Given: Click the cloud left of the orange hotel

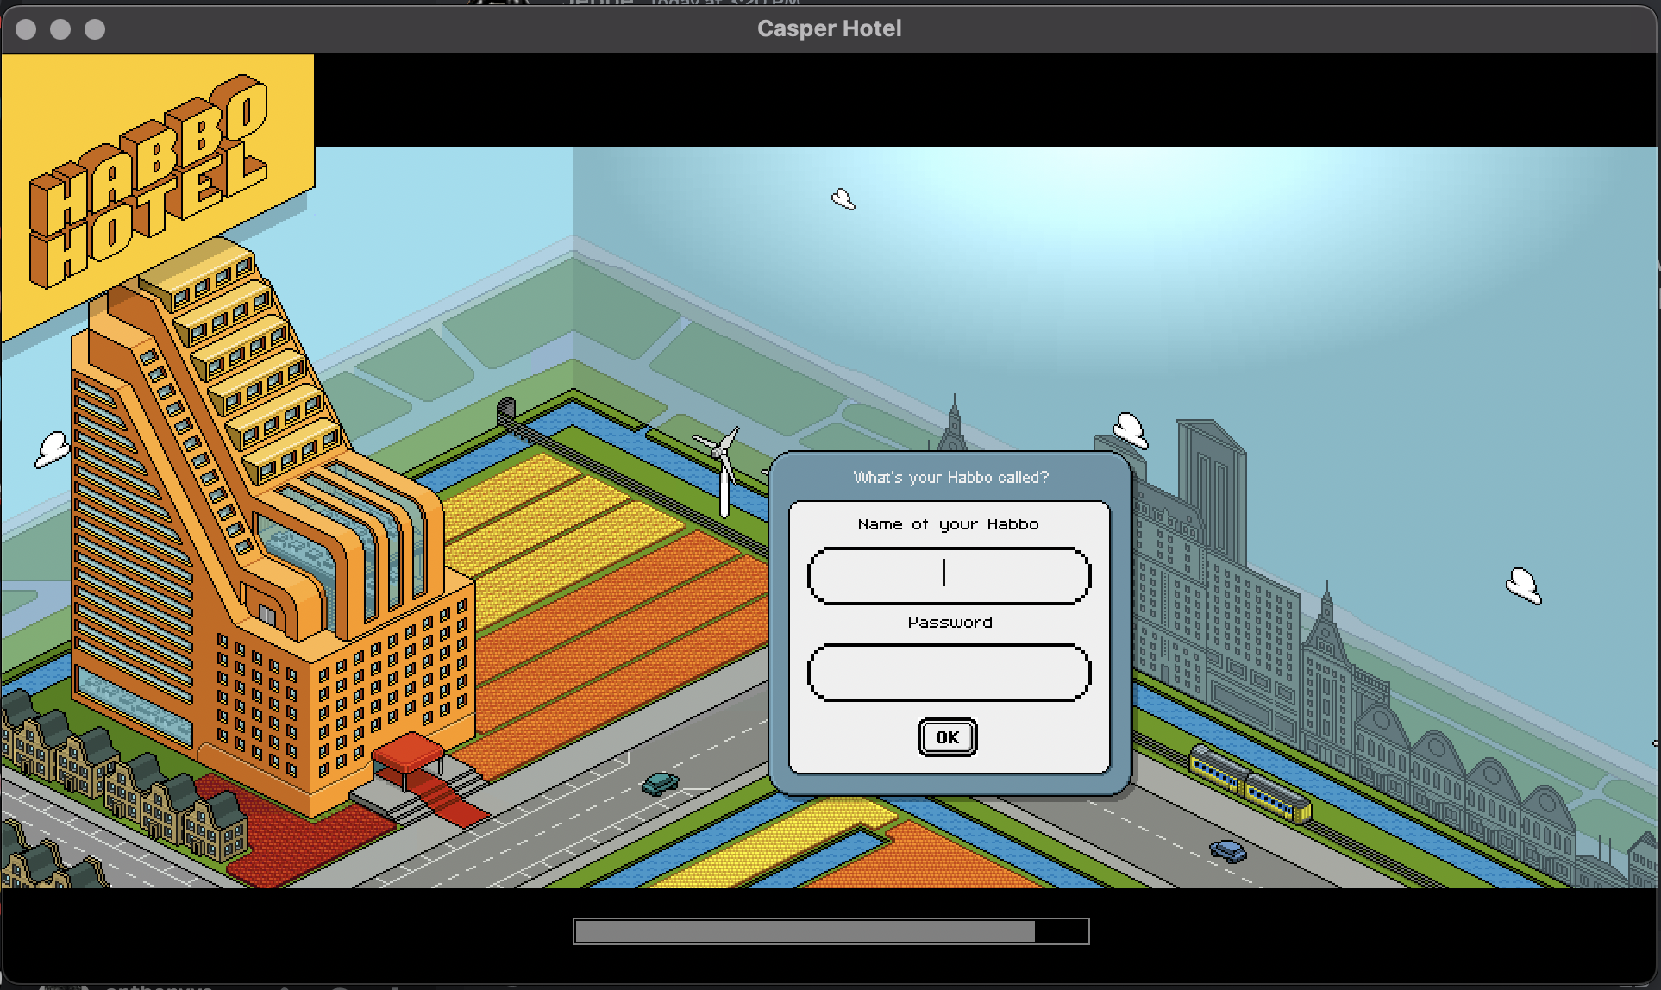Looking at the screenshot, I should [53, 449].
